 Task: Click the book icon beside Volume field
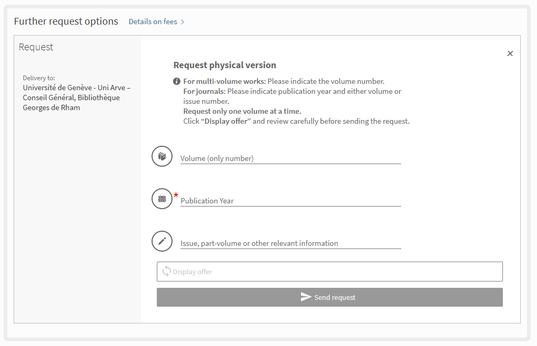coord(162,156)
